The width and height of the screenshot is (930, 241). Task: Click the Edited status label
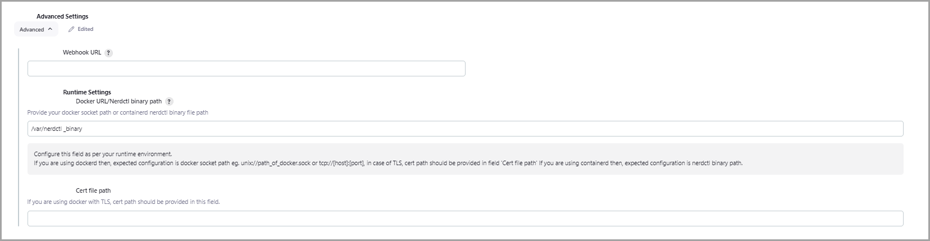tap(85, 29)
